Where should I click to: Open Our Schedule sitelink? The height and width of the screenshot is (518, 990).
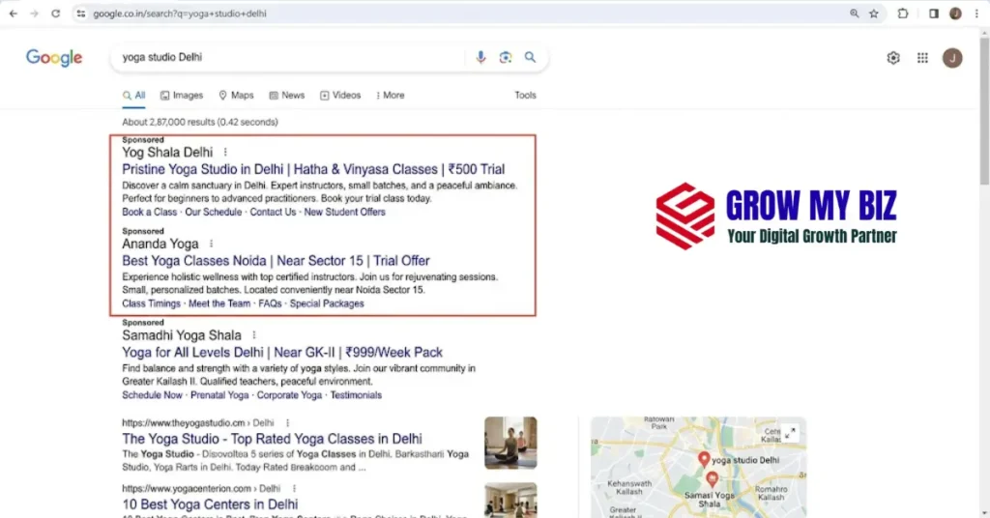pos(214,212)
